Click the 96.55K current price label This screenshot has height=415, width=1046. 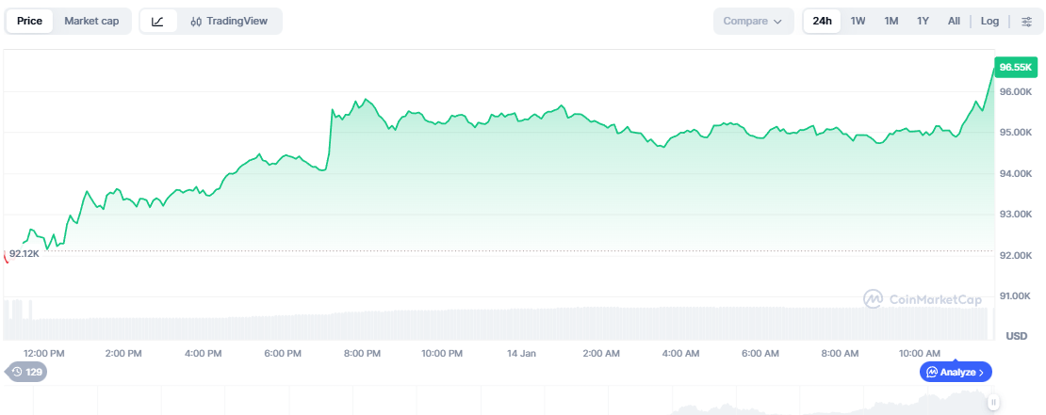coord(1016,67)
